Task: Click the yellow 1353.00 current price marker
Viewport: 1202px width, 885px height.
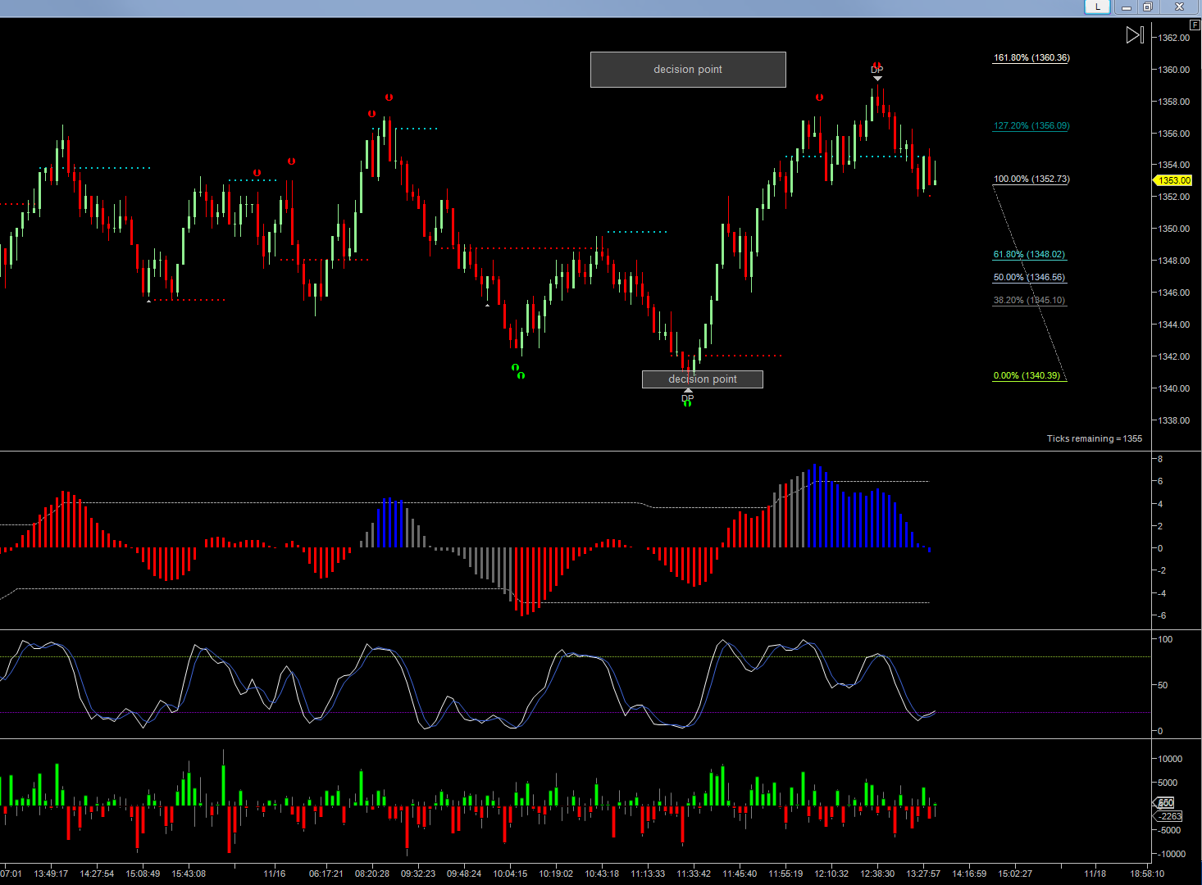Action: [1173, 180]
